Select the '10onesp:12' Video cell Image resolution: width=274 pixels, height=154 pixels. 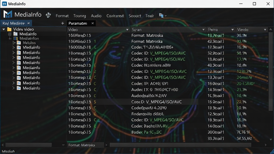(79, 77)
